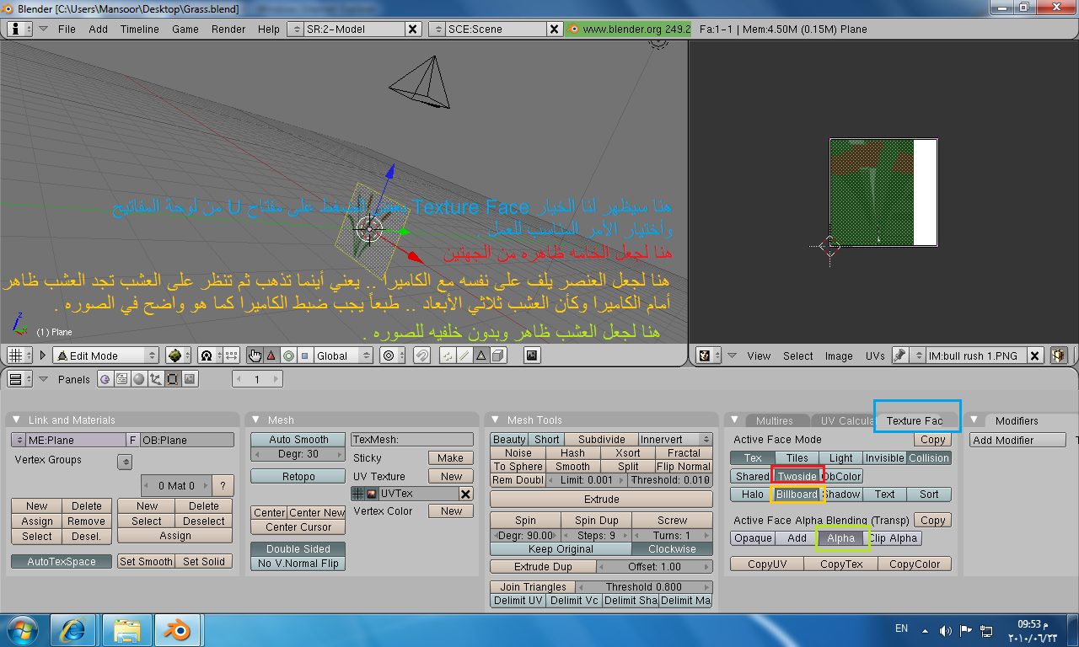The image size is (1079, 647).
Task: Open the Global orientation dropdown
Action: [343, 356]
